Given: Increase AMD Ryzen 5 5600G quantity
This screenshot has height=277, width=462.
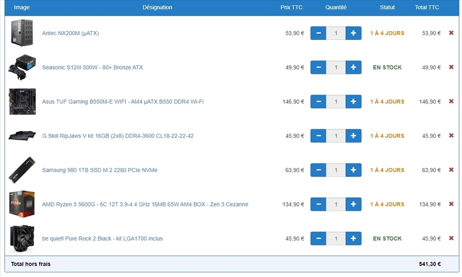Looking at the screenshot, I should click(353, 204).
